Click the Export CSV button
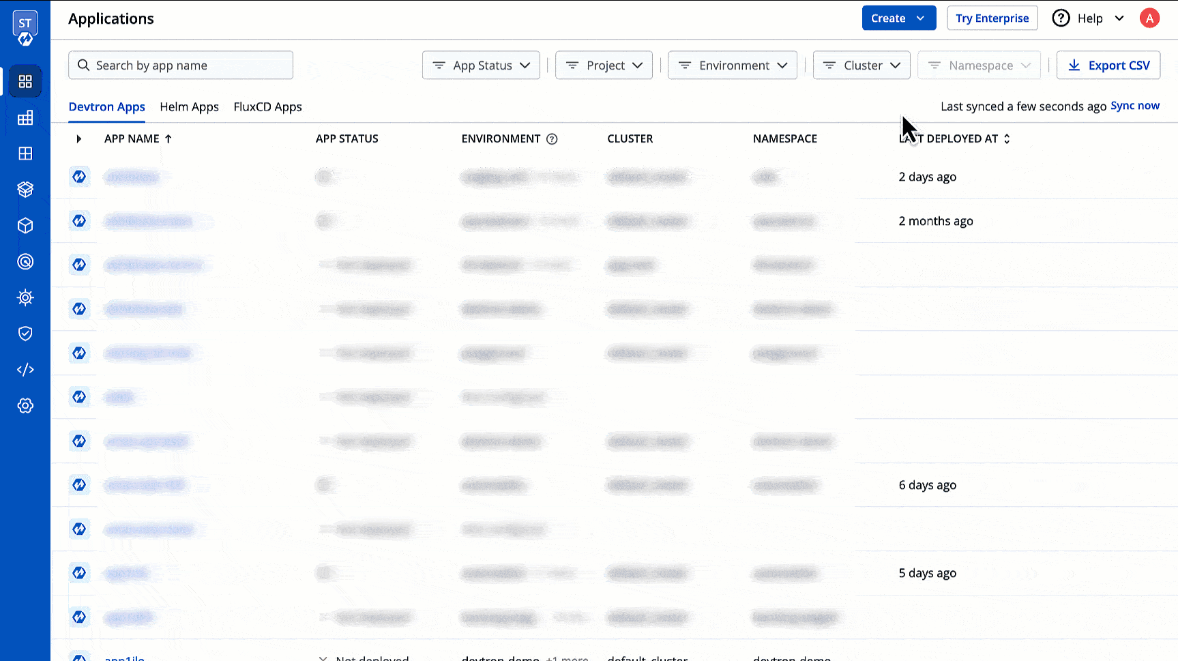 point(1108,65)
